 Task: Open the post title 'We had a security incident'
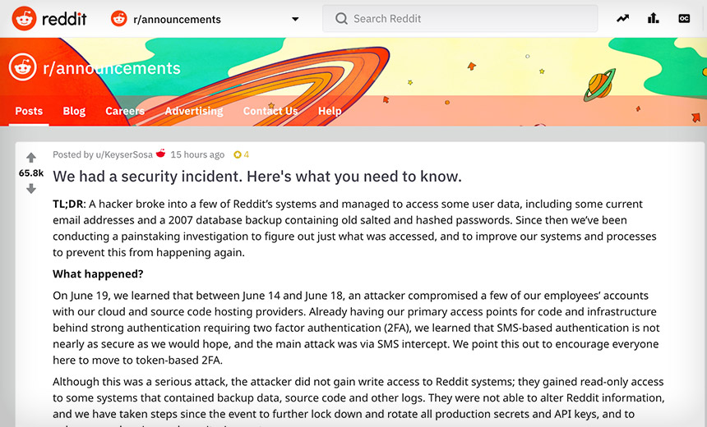(x=257, y=176)
